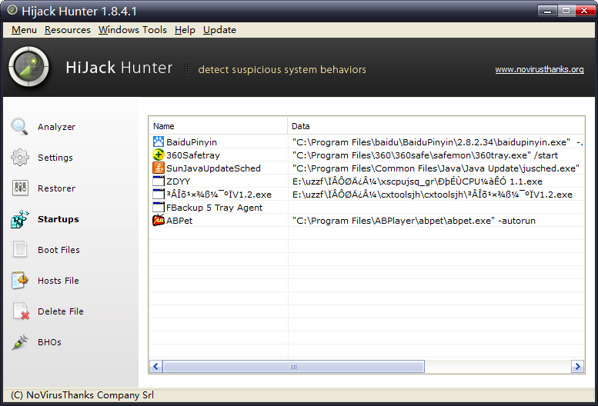Click the Restorer sidebar icon

tap(20, 188)
